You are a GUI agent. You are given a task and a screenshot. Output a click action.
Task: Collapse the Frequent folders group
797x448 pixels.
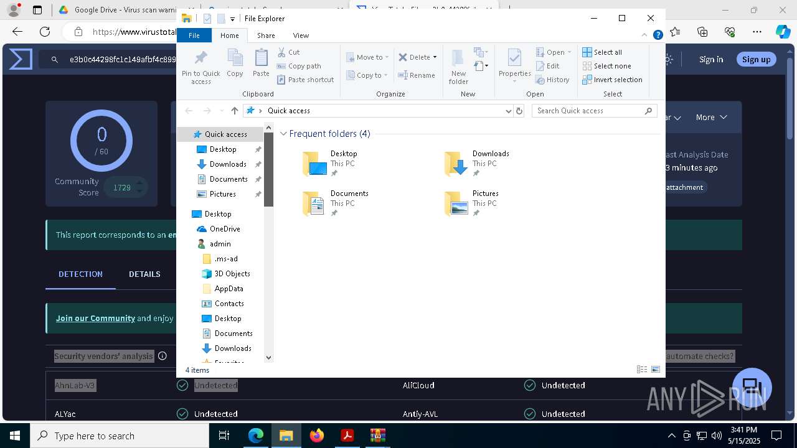coord(283,134)
